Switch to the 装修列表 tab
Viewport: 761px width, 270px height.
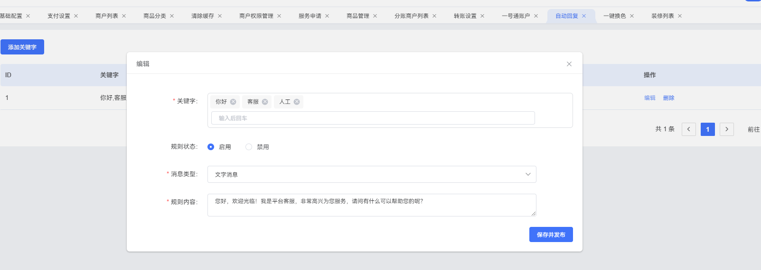pyautogui.click(x=662, y=16)
